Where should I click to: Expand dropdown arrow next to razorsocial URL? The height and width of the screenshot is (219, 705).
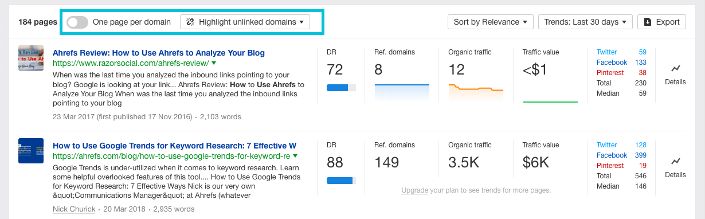click(x=214, y=63)
